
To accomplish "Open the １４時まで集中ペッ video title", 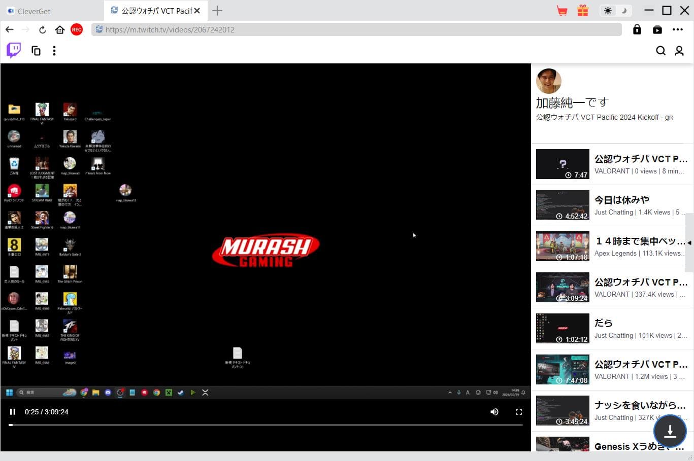I will [x=640, y=241].
